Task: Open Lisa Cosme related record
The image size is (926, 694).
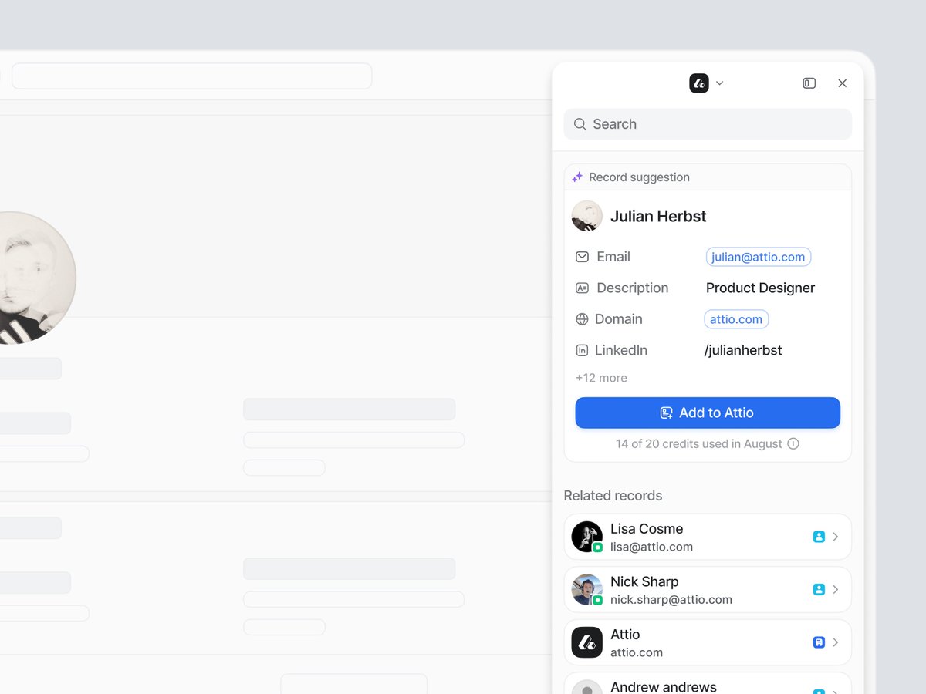Action: (708, 537)
